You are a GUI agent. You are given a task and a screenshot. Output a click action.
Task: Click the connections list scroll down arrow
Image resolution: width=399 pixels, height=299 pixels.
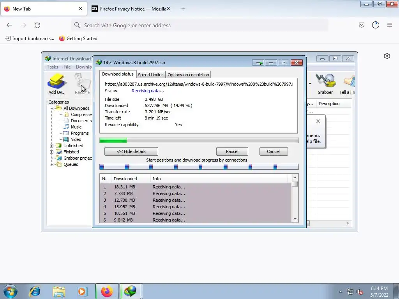[295, 219]
